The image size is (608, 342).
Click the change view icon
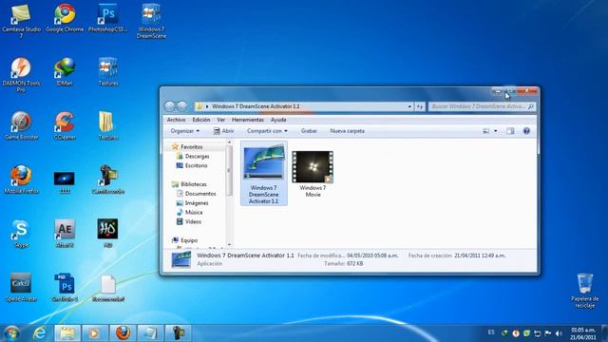click(x=485, y=131)
